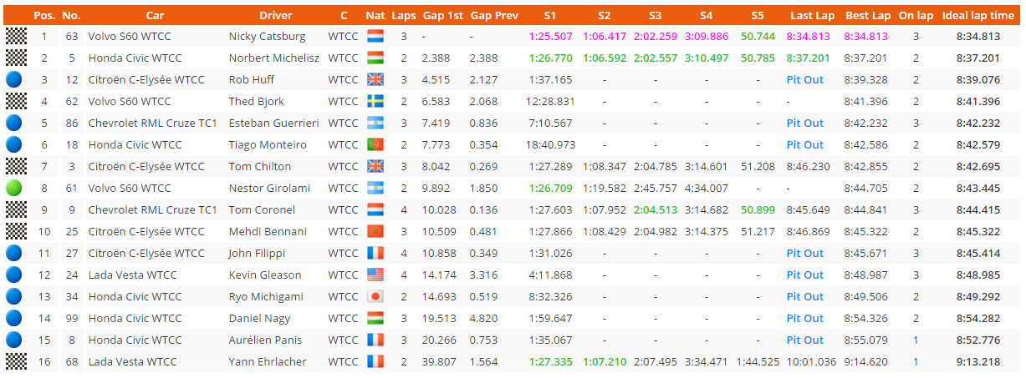This screenshot has height=378, width=1026.
Task: Click Pit Out in Kevin Gleason's row
Action: 804,275
